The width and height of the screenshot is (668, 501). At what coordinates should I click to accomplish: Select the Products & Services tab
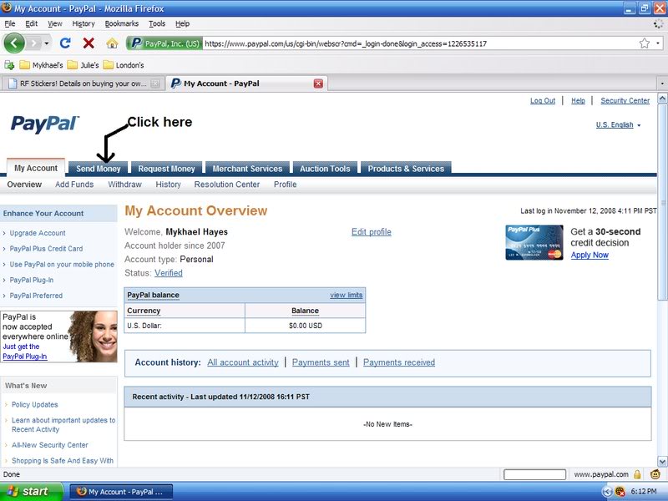pyautogui.click(x=406, y=169)
